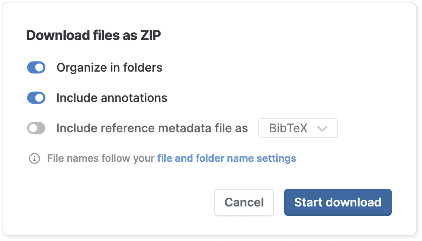Viewport: 422px width, 241px height.
Task: Click the info icon beside File names
Action: pyautogui.click(x=34, y=159)
